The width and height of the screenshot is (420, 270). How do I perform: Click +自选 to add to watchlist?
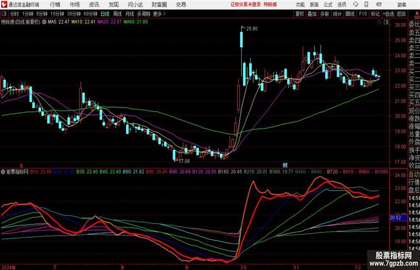[x=388, y=14]
